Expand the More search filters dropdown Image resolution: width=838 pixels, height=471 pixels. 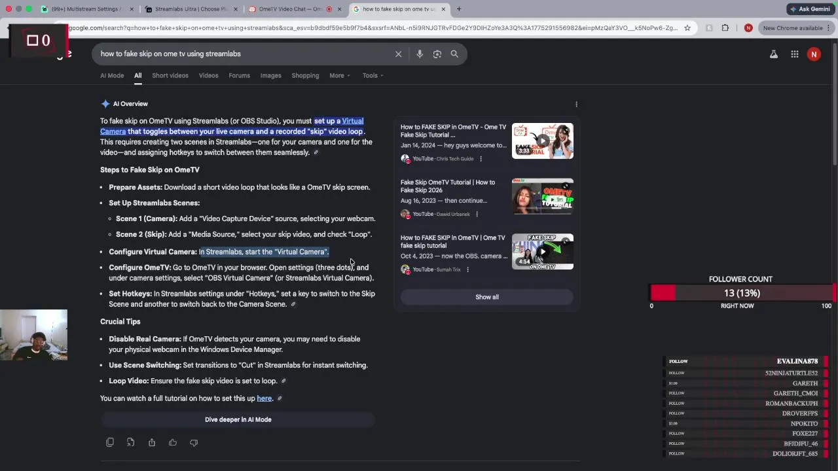(340, 75)
